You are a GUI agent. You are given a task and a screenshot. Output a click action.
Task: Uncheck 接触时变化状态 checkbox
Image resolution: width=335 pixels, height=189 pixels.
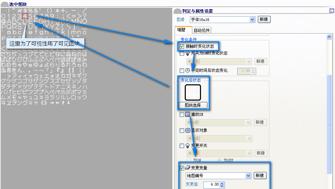182,46
